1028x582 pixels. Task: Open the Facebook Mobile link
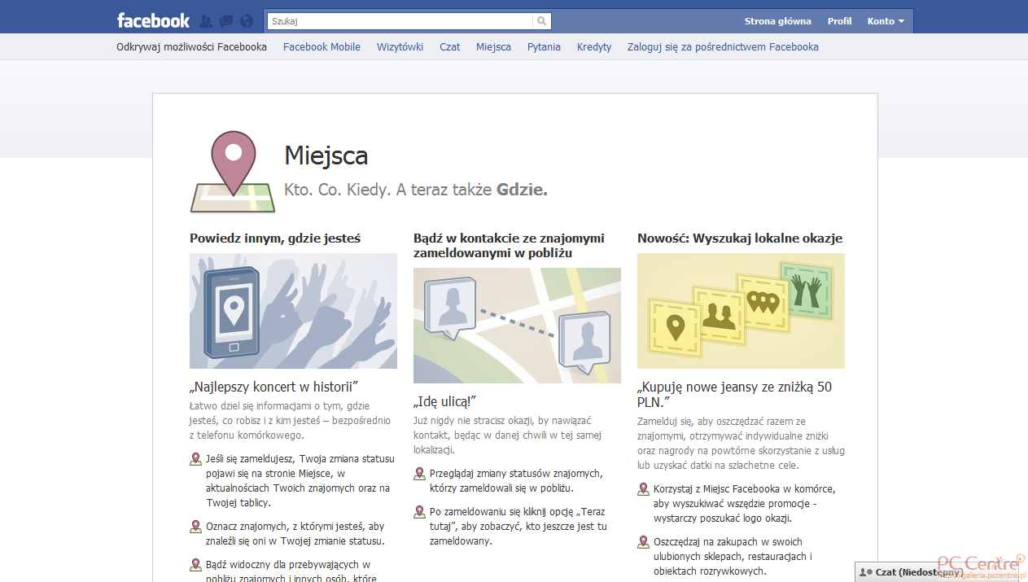click(x=322, y=46)
